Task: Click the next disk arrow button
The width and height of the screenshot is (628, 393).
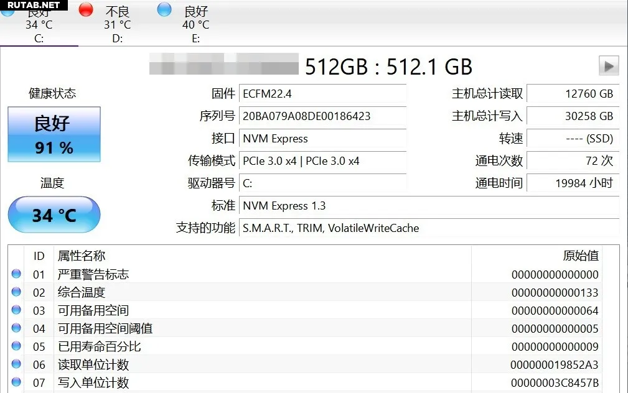Action: click(608, 65)
